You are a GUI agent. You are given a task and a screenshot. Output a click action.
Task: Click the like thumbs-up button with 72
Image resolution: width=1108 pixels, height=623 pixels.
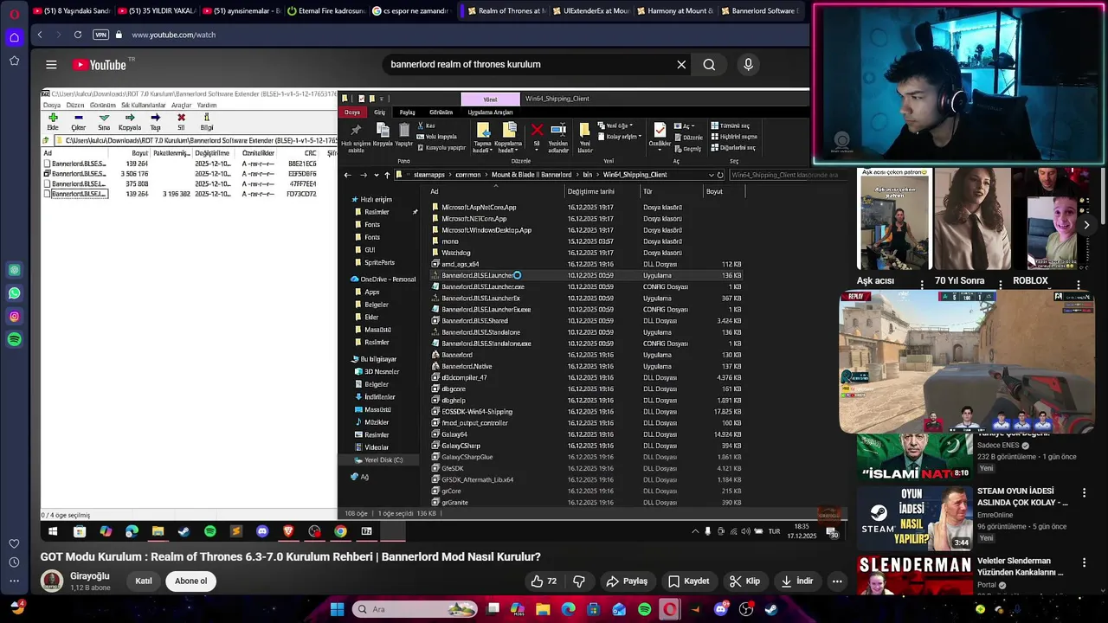[544, 581]
